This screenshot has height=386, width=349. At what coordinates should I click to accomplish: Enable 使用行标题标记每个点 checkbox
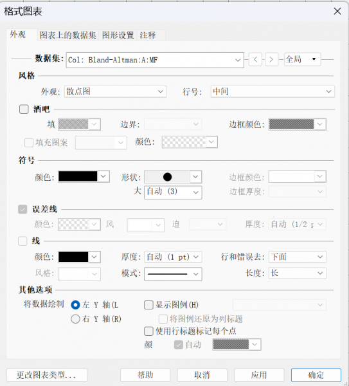(x=148, y=331)
